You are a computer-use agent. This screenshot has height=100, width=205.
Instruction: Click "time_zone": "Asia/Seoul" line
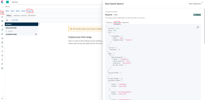coord(122,63)
